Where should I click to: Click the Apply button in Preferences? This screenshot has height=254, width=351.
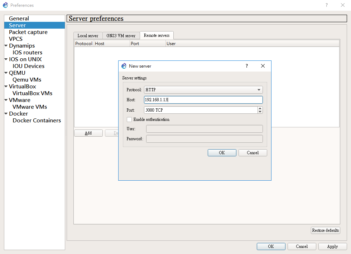click(x=332, y=246)
